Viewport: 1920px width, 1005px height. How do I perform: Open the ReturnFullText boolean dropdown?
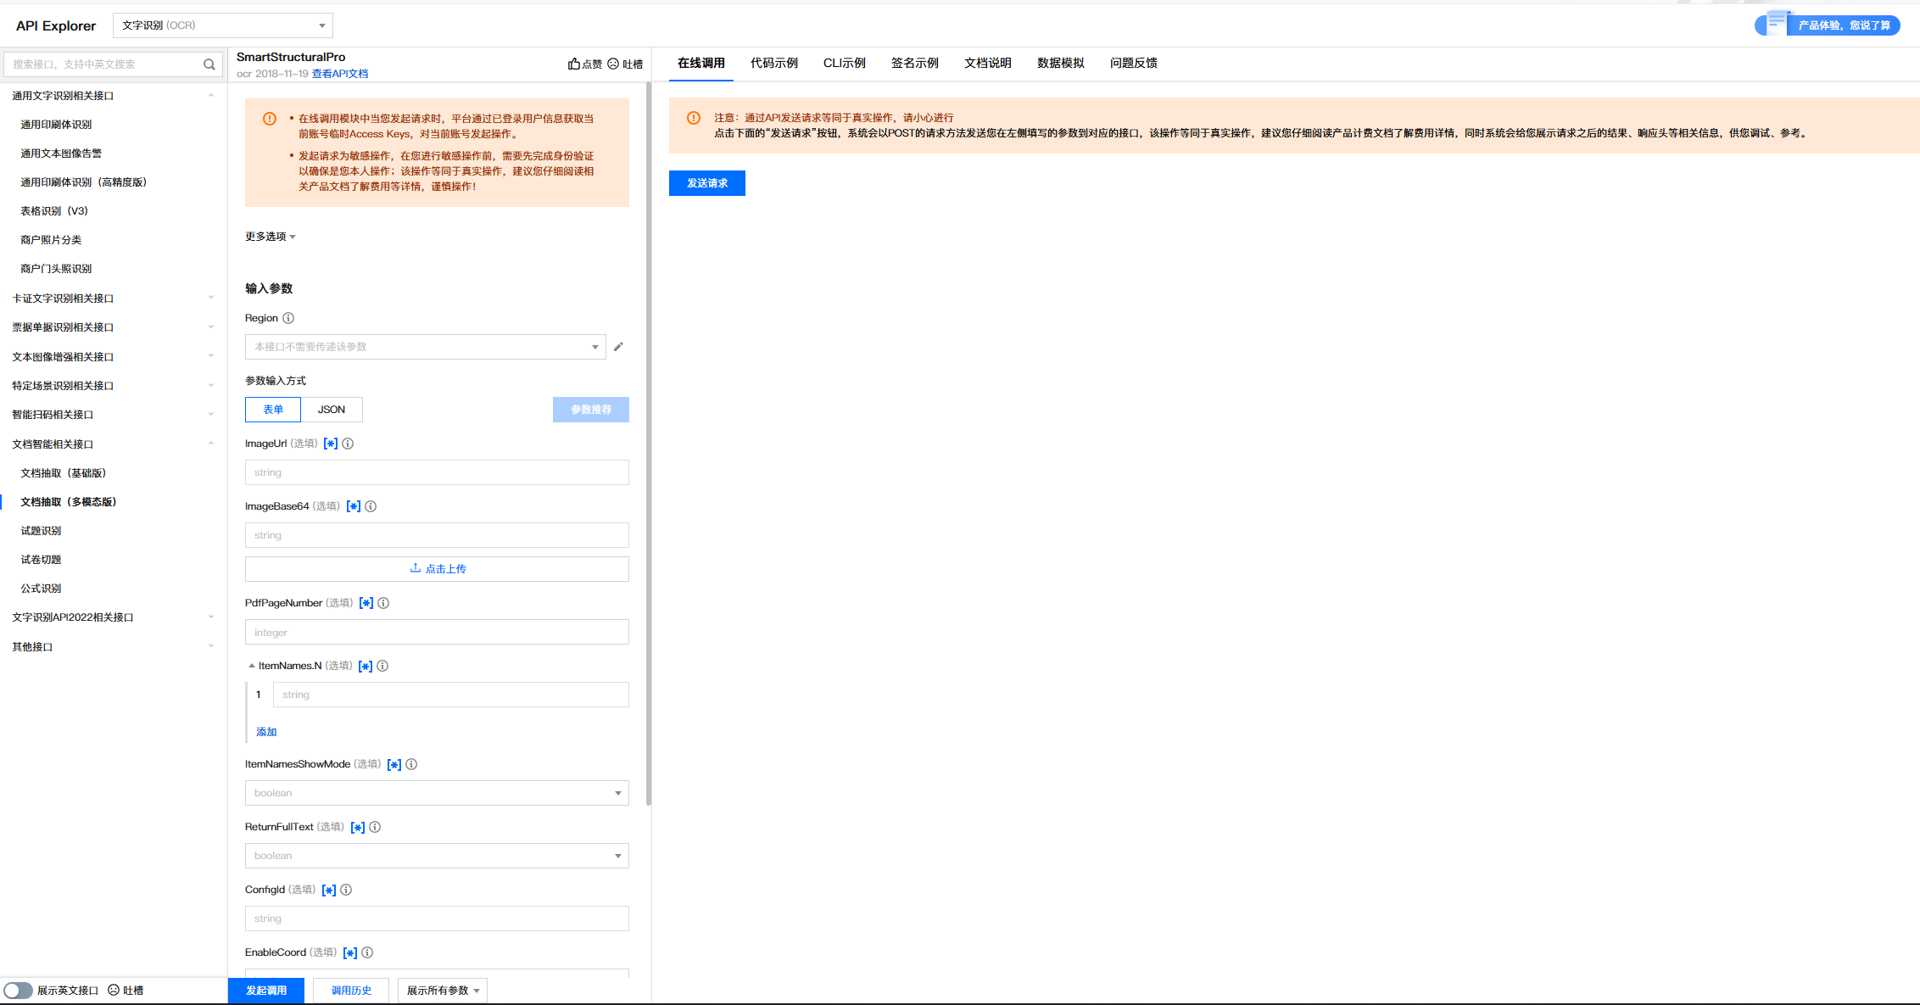437,856
